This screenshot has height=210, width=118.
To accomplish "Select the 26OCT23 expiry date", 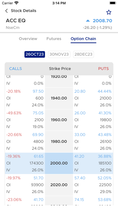I will (x=35, y=54).
